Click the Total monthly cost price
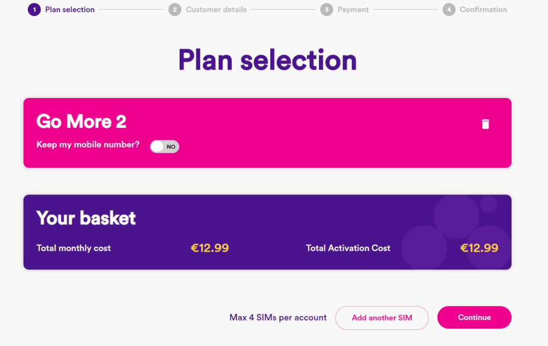Screen dimensions: 548x346 (x=210, y=248)
